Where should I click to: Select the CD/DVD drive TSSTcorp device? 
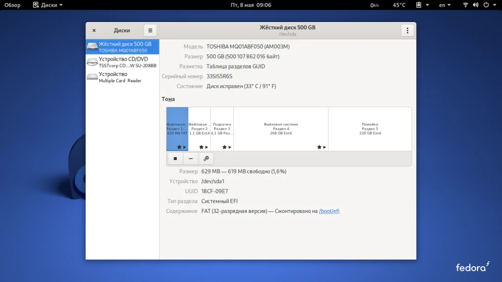[x=122, y=62]
